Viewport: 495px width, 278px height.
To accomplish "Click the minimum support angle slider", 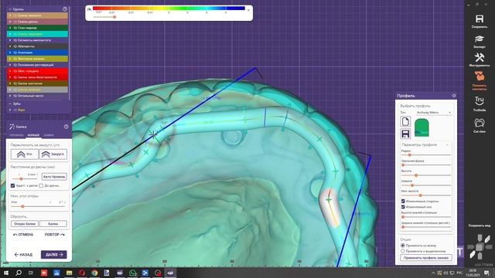I will pos(38,206).
